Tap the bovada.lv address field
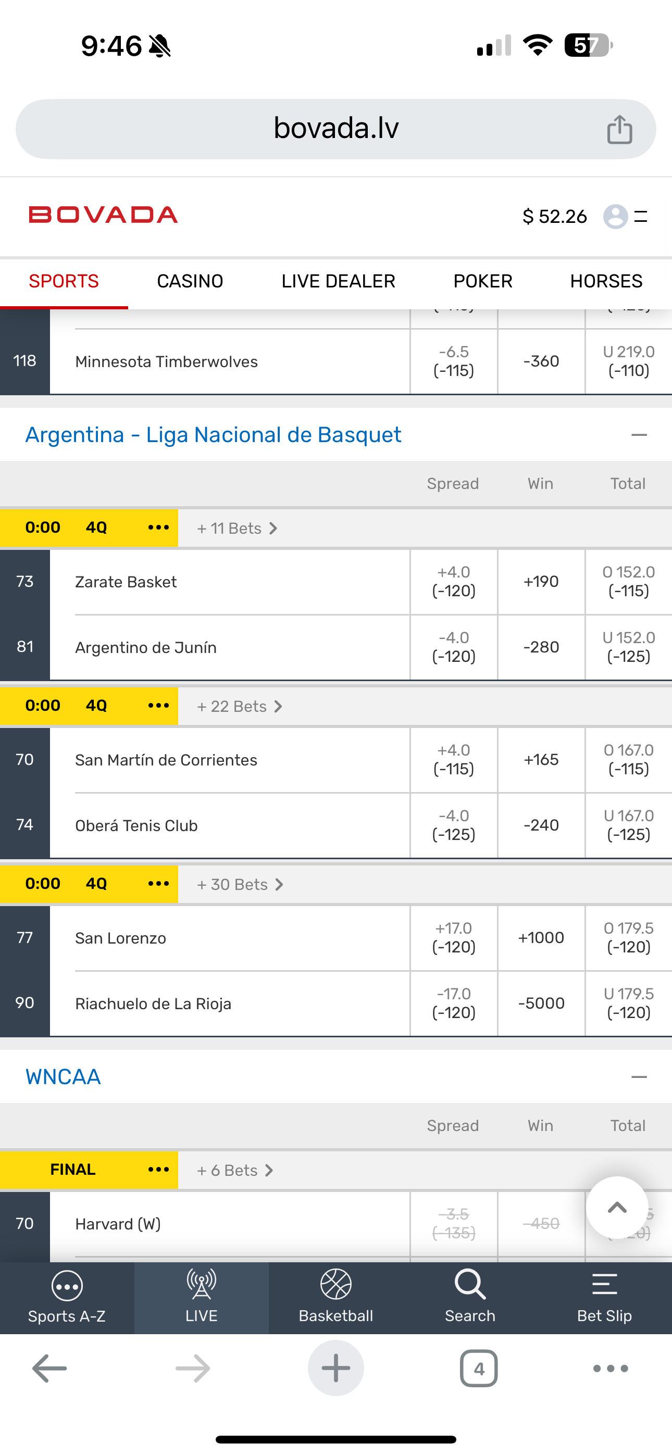672x1456 pixels. tap(336, 129)
